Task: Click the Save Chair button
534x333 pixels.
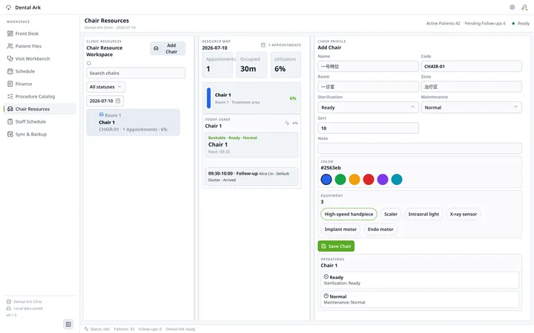Action: [x=336, y=246]
